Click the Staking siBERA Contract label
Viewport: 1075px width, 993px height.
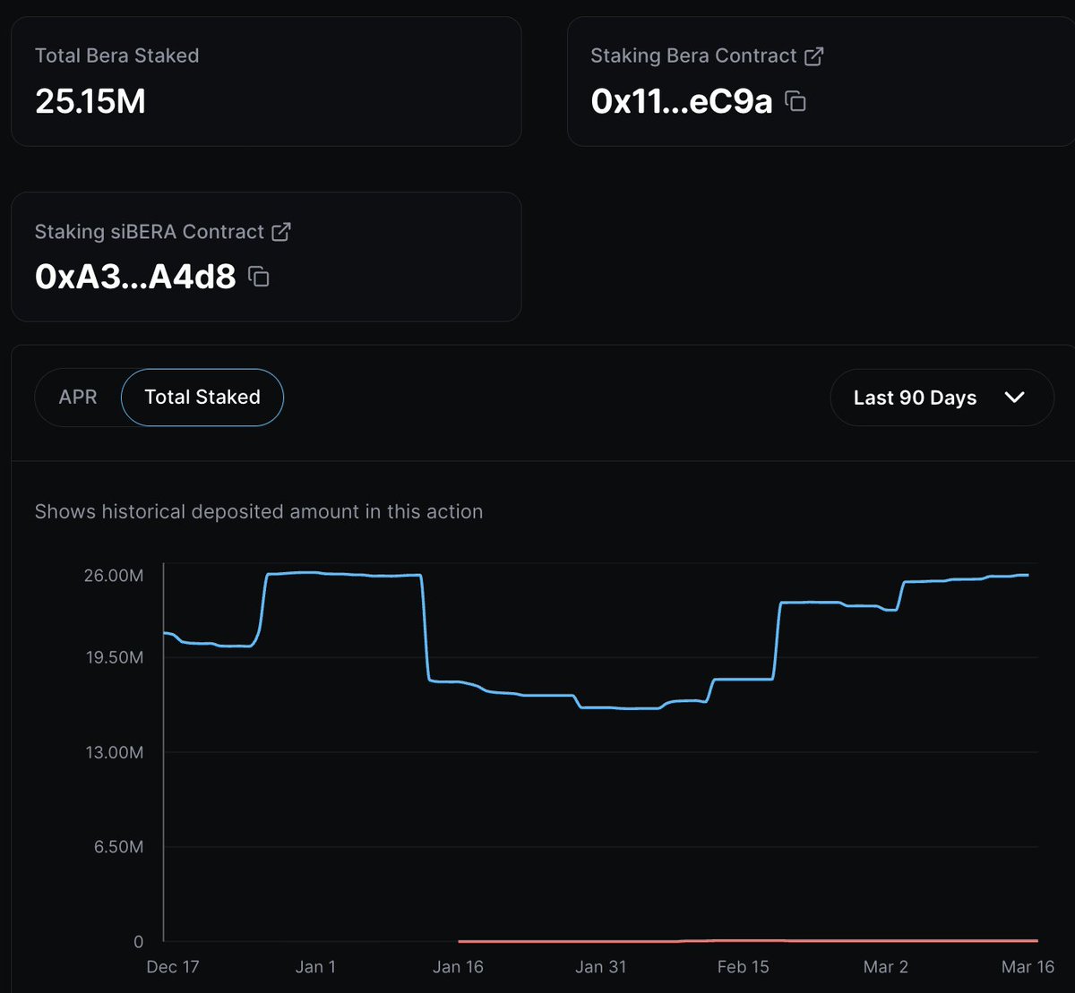[x=150, y=232]
